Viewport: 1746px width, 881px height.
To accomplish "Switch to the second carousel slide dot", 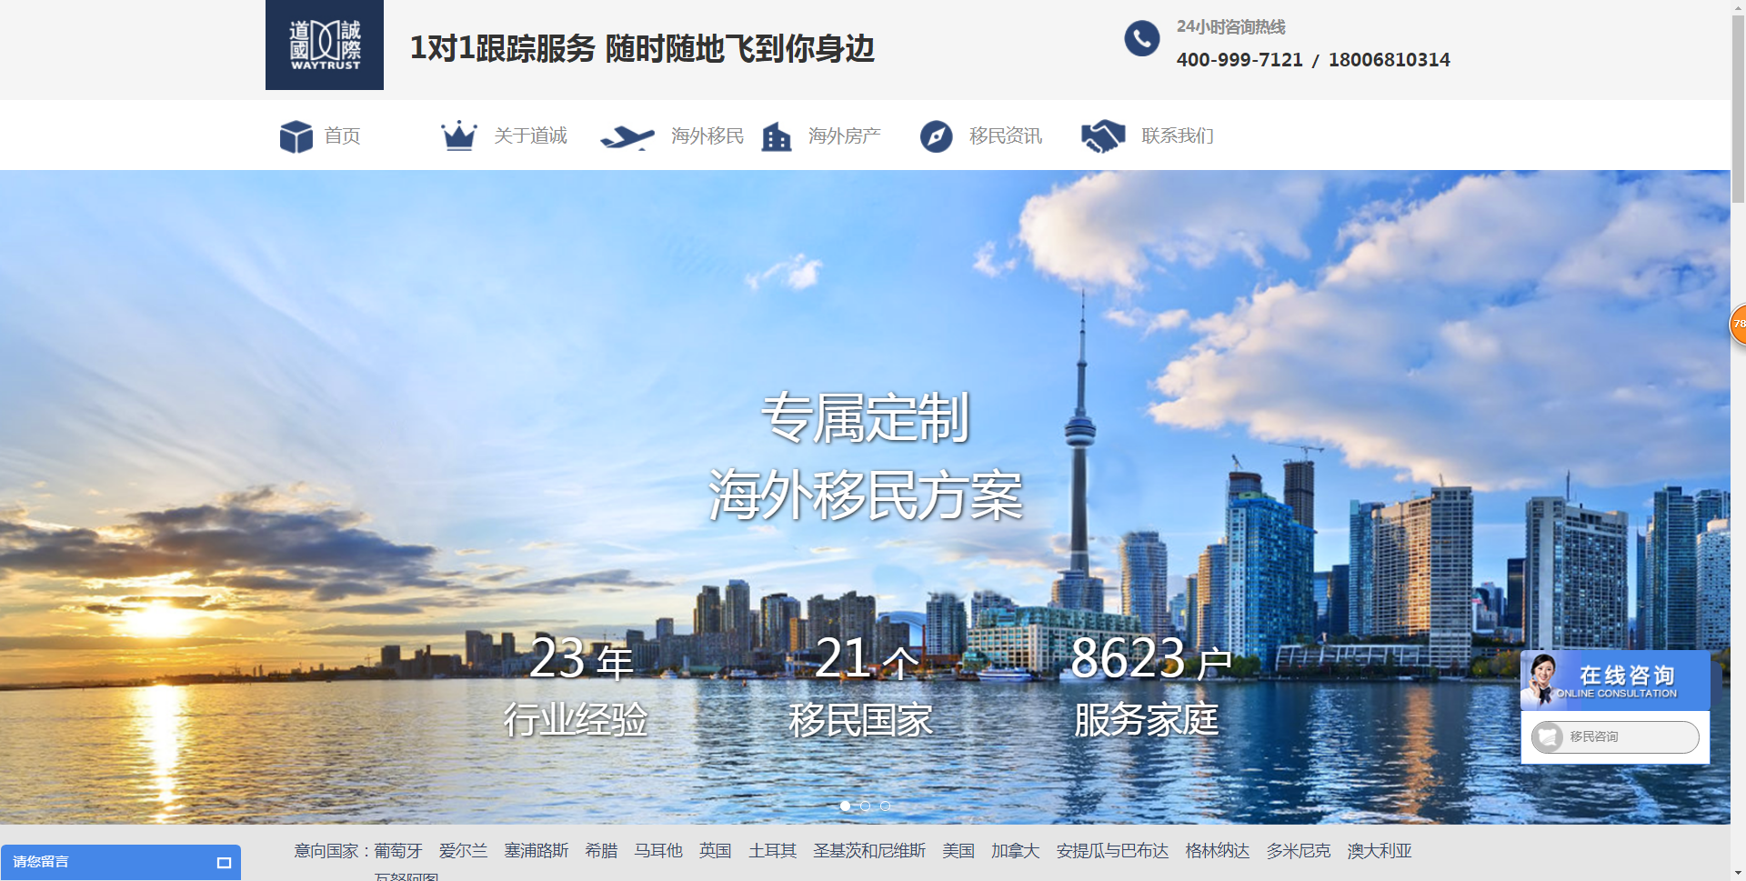I will 865,806.
